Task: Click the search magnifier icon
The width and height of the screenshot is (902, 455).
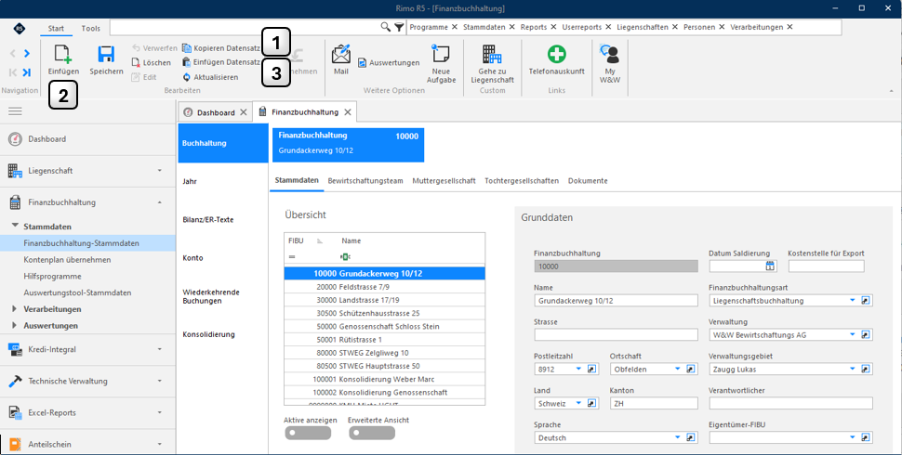Action: (x=385, y=27)
